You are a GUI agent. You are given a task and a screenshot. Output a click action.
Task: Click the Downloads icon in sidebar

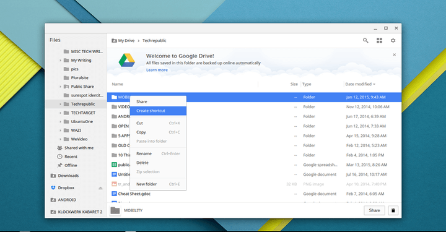53,176
